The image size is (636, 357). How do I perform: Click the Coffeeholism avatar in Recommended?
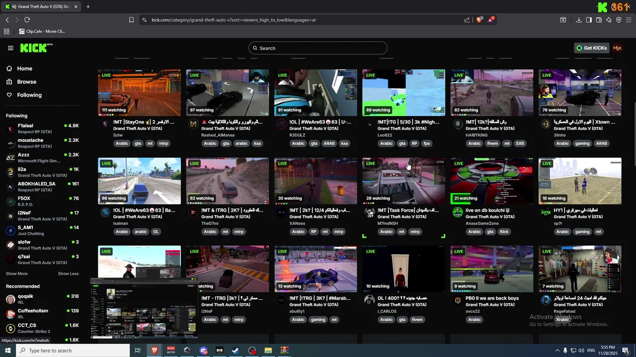pyautogui.click(x=10, y=314)
